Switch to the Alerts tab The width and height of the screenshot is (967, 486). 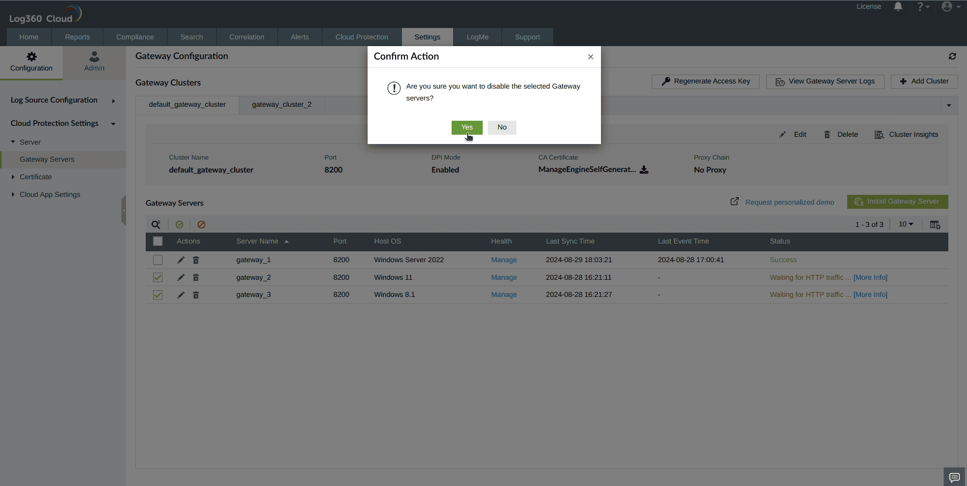[300, 37]
